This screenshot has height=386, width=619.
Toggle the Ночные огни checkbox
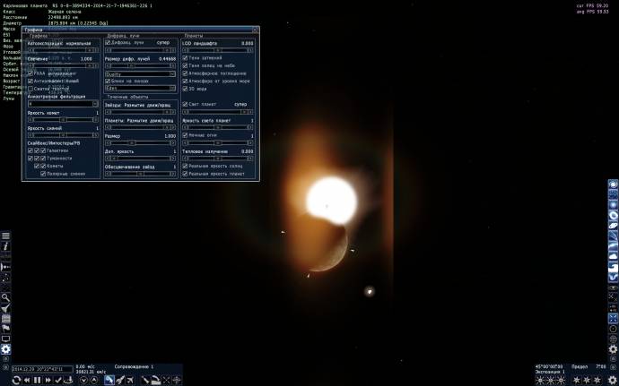coord(185,135)
